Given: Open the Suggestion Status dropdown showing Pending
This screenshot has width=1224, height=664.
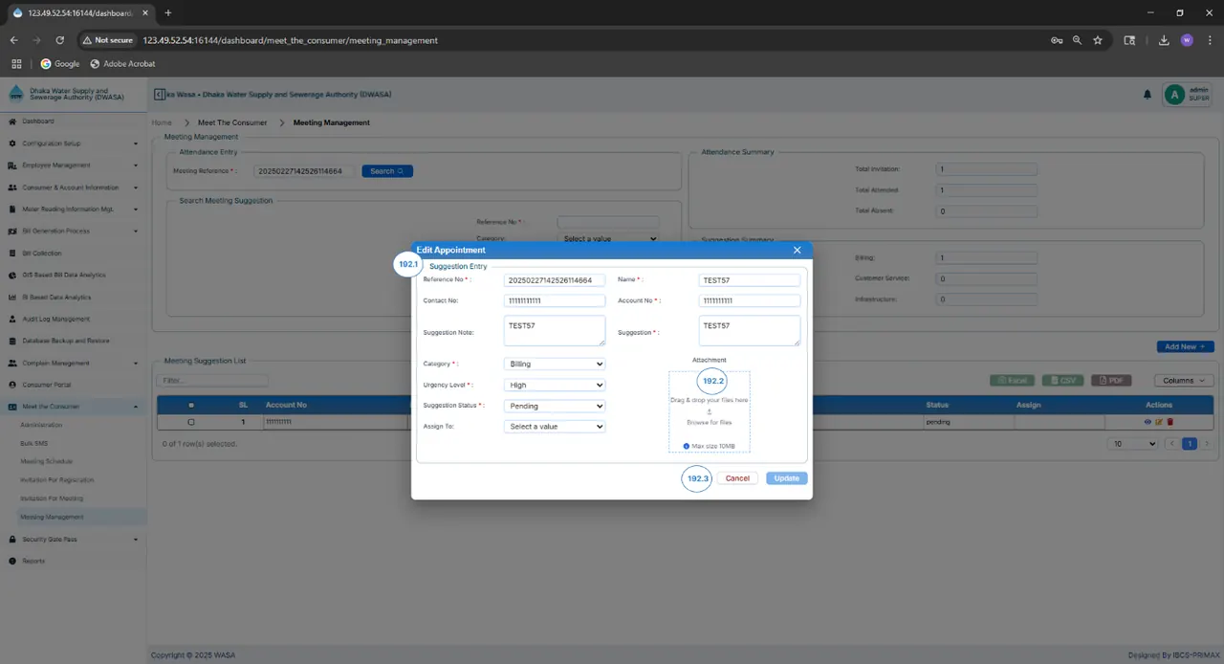Looking at the screenshot, I should (555, 406).
